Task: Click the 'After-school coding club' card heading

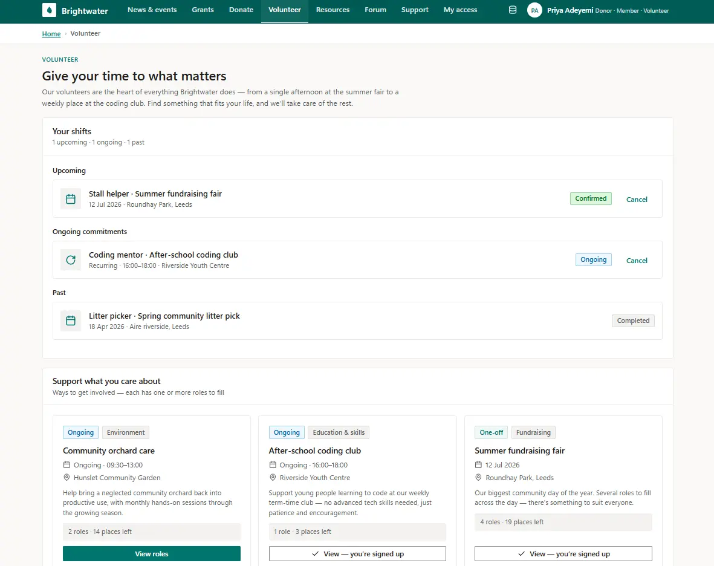Action: click(314, 451)
